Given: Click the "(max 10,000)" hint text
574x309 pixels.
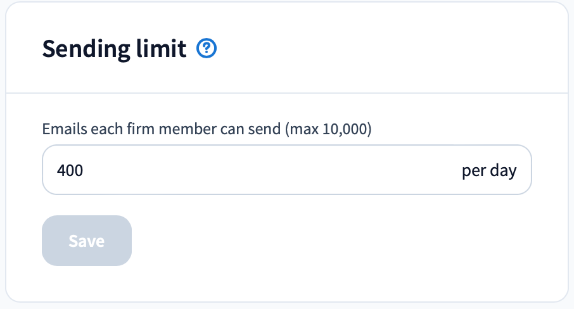Looking at the screenshot, I should pos(328,130).
